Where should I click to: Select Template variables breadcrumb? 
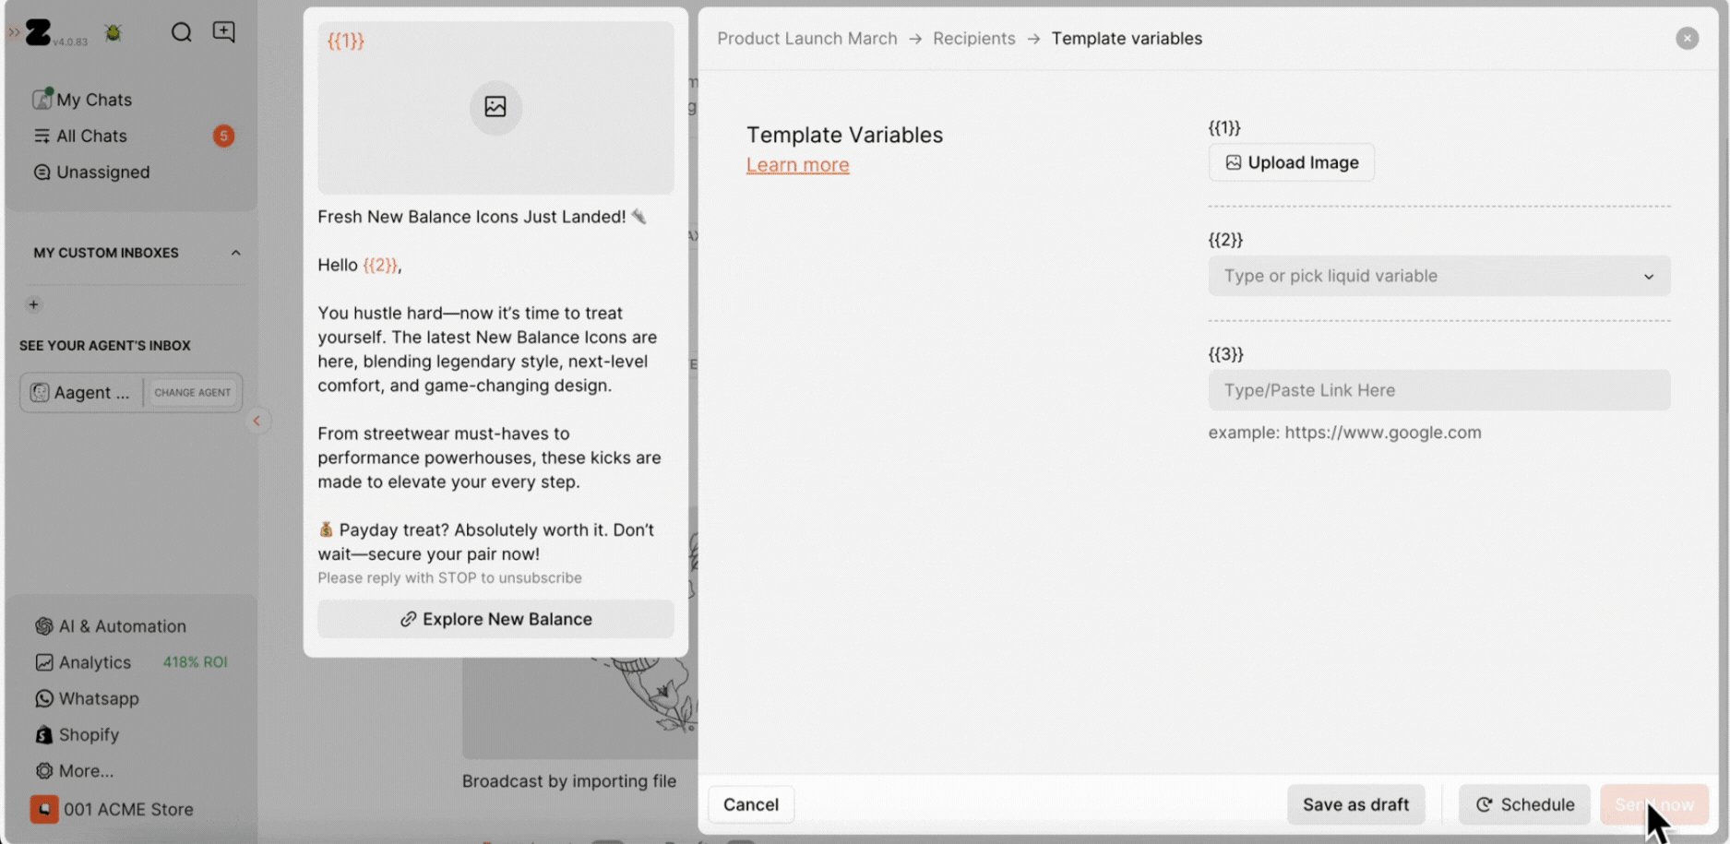coord(1127,39)
